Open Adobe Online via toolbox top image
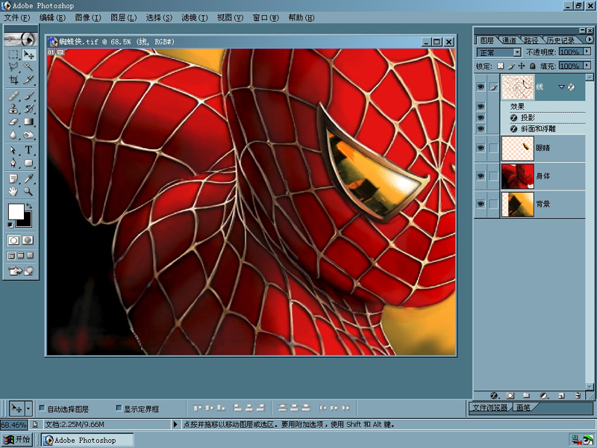 pyautogui.click(x=21, y=40)
